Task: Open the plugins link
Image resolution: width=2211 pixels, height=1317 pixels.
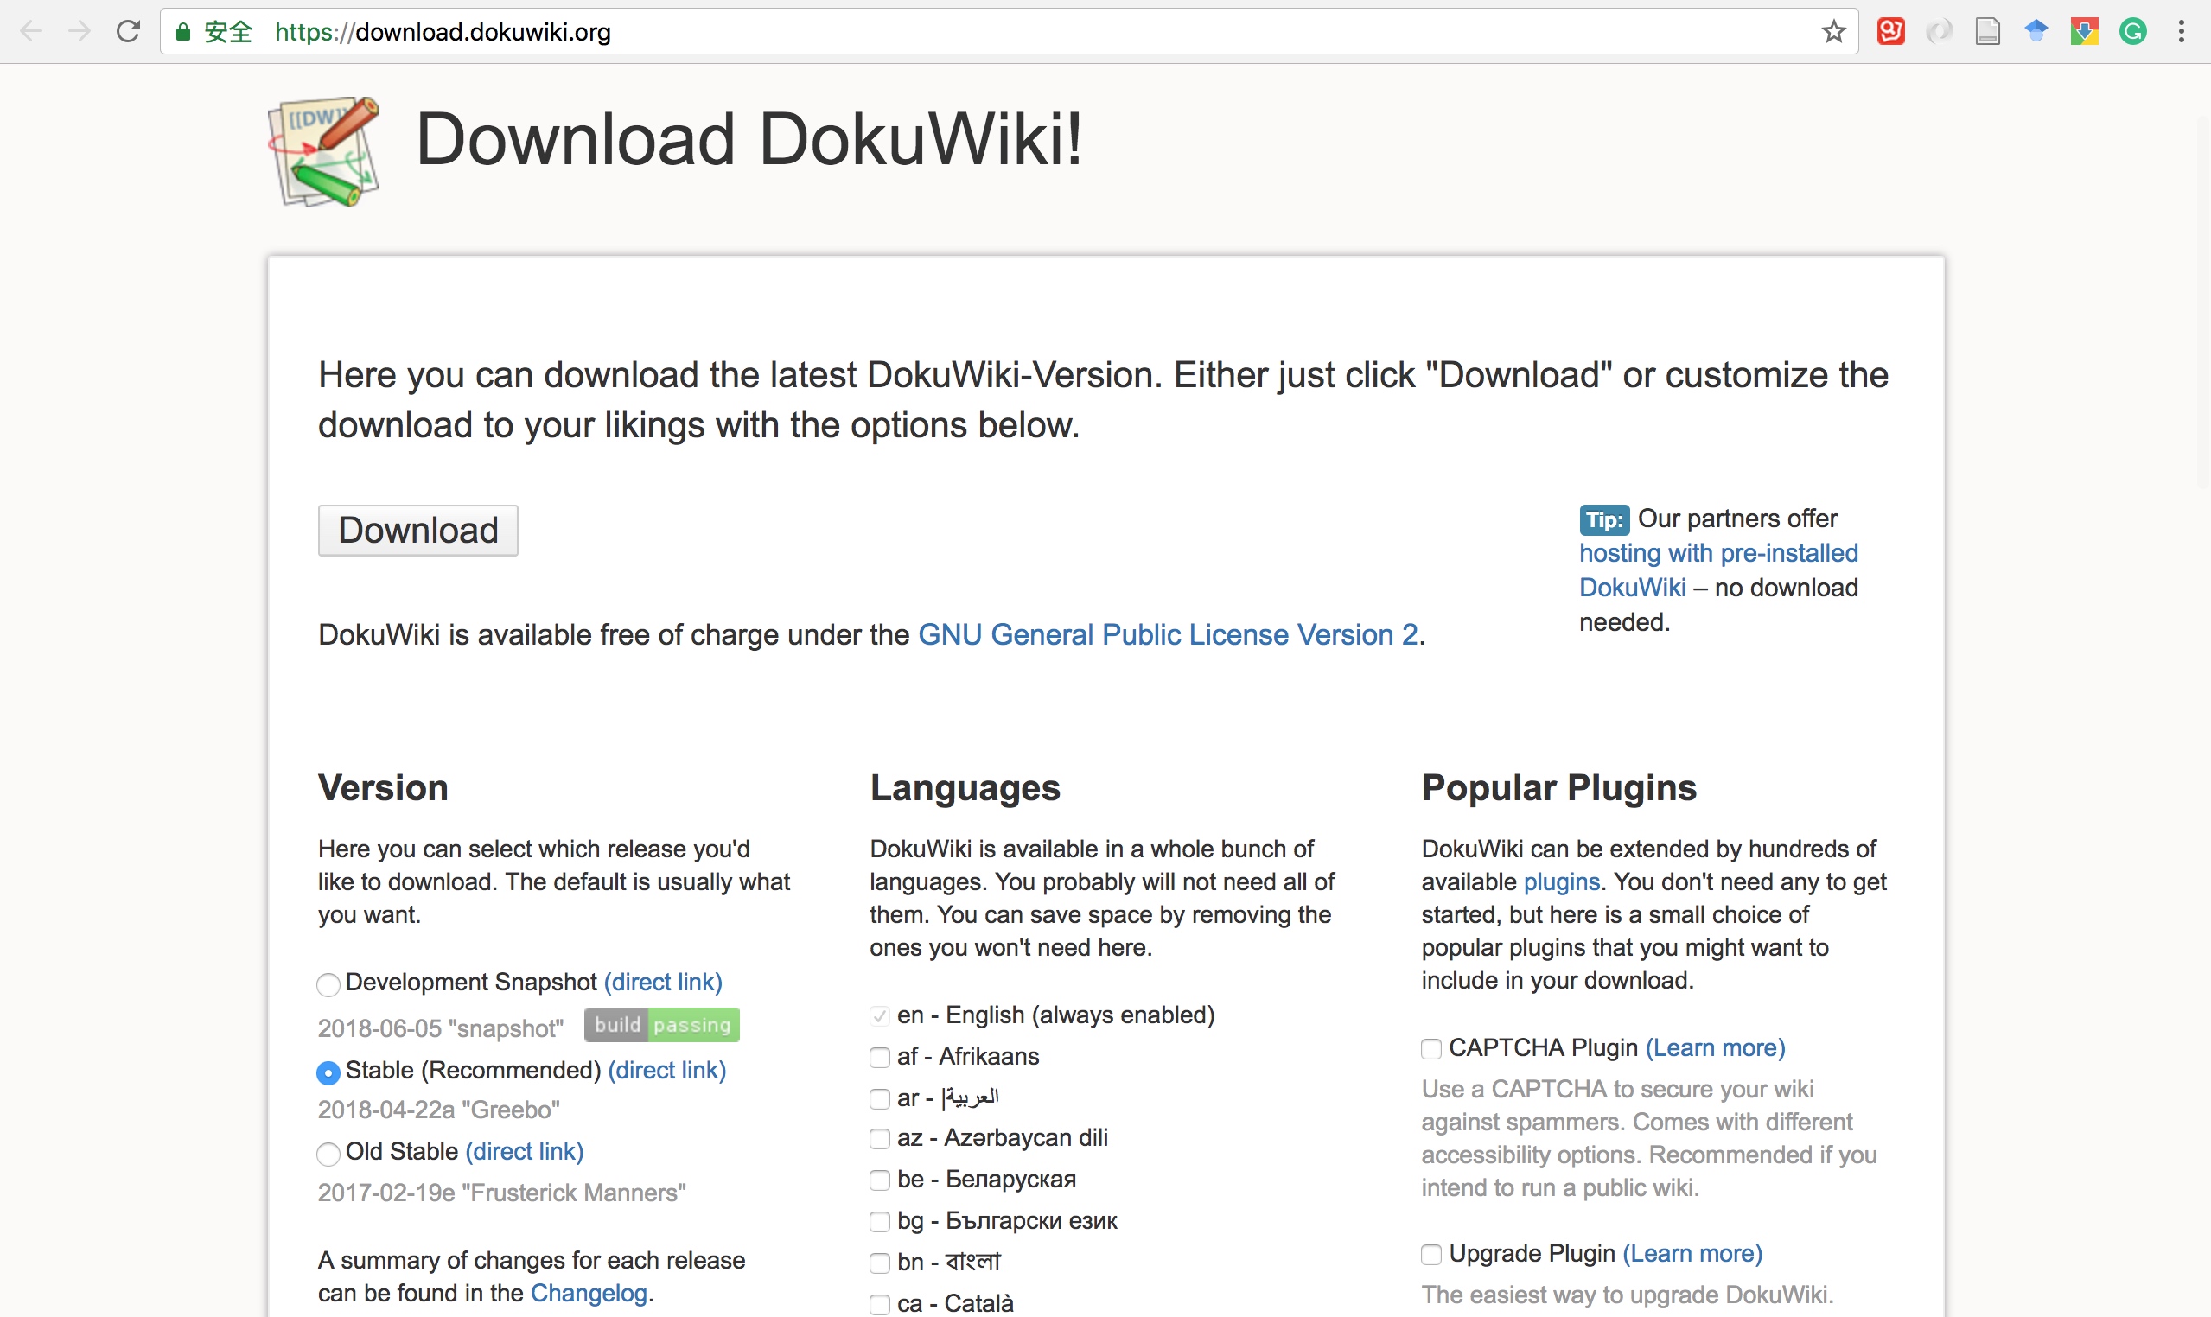Action: pyautogui.click(x=1561, y=881)
